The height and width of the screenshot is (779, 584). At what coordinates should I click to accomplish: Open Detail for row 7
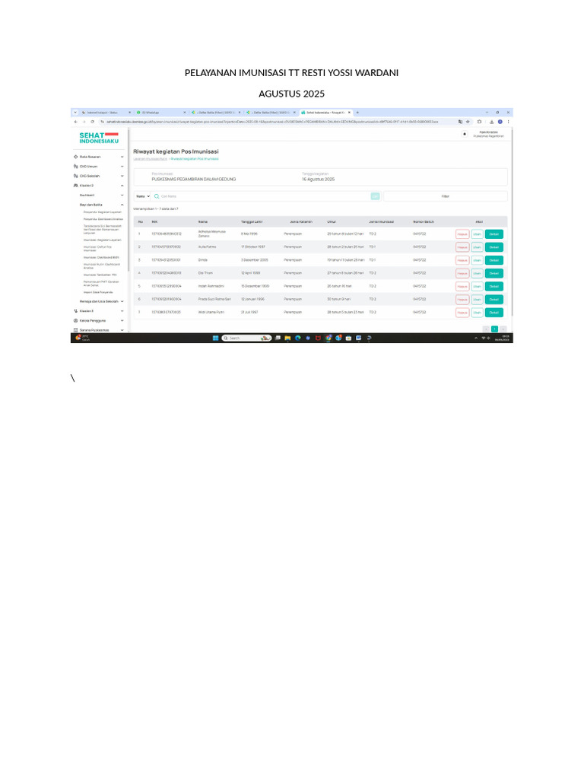click(494, 313)
